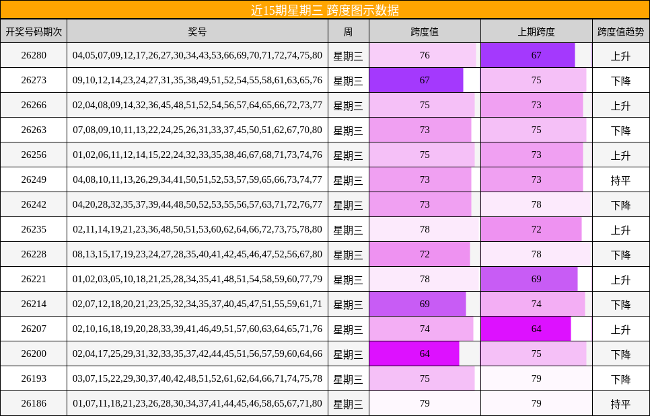
Task: Click the '上升' trend in row 26280
Action: pos(620,56)
